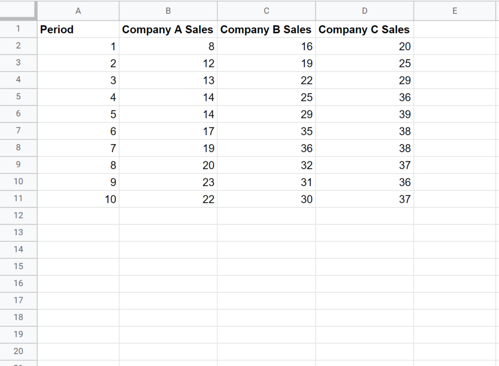The image size is (499, 366).
Task: Select row 12 header
Action: 19,215
